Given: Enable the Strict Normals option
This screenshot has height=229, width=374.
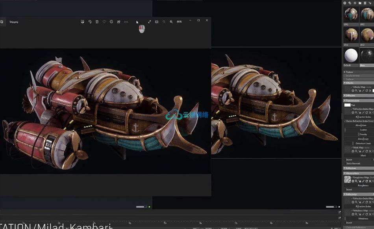Looking at the screenshot, I should [353, 163].
